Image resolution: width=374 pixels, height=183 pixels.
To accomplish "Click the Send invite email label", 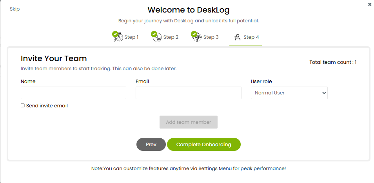I will pos(47,105).
